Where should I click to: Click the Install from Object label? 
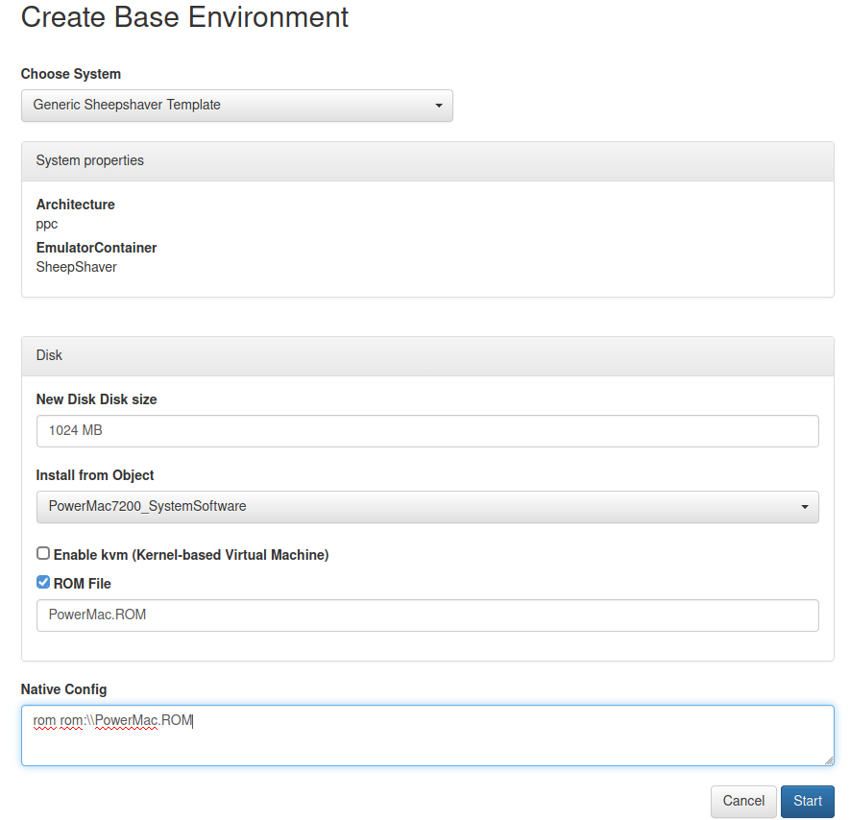pos(95,475)
